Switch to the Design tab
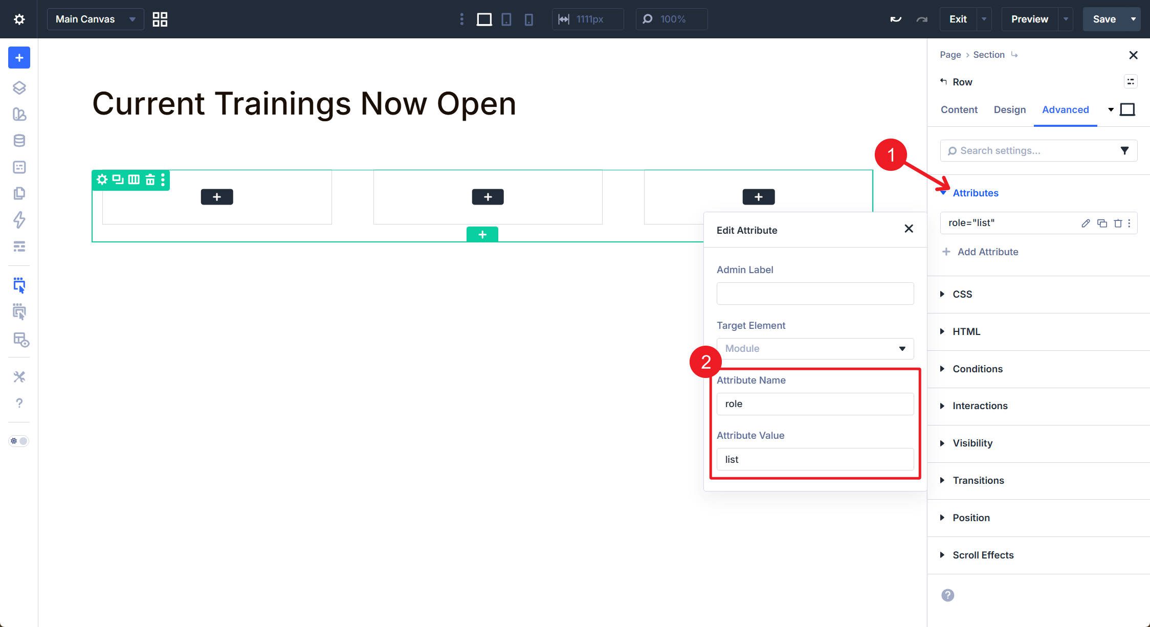Viewport: 1150px width, 627px height. (1009, 109)
